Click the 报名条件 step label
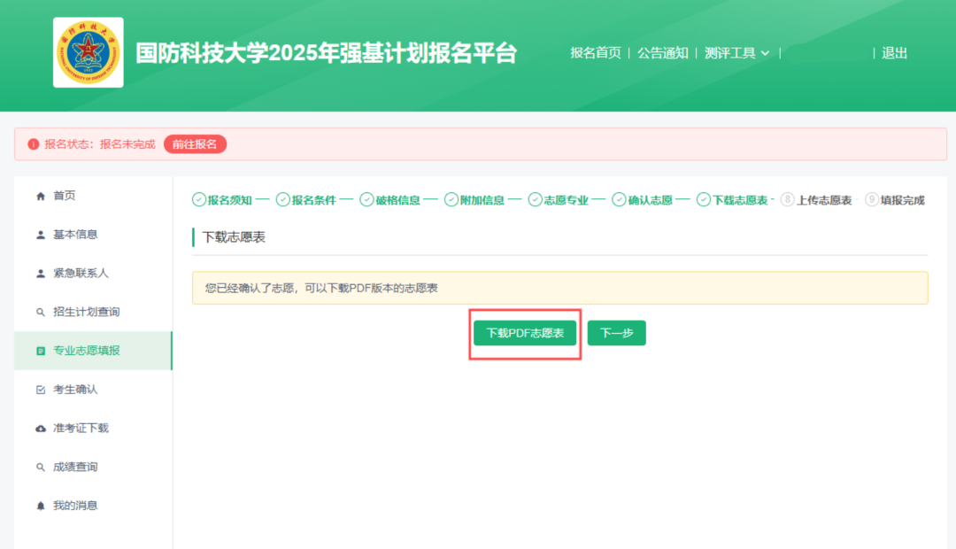 [314, 201]
